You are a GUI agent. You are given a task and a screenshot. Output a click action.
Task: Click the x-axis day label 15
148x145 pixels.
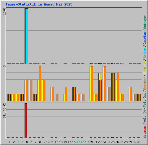[x=69, y=142]
